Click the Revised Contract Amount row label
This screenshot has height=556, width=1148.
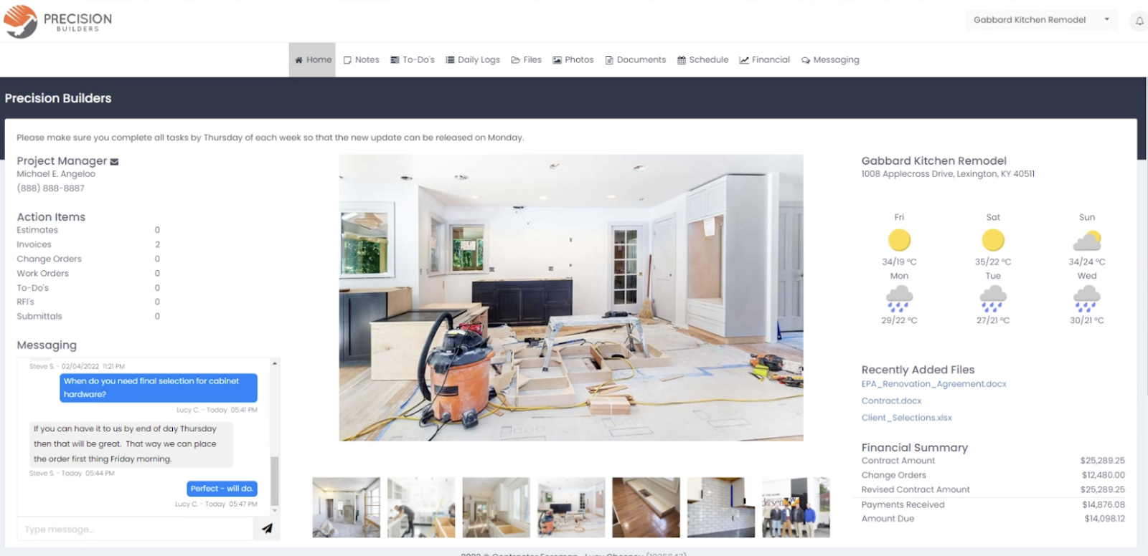pos(916,490)
